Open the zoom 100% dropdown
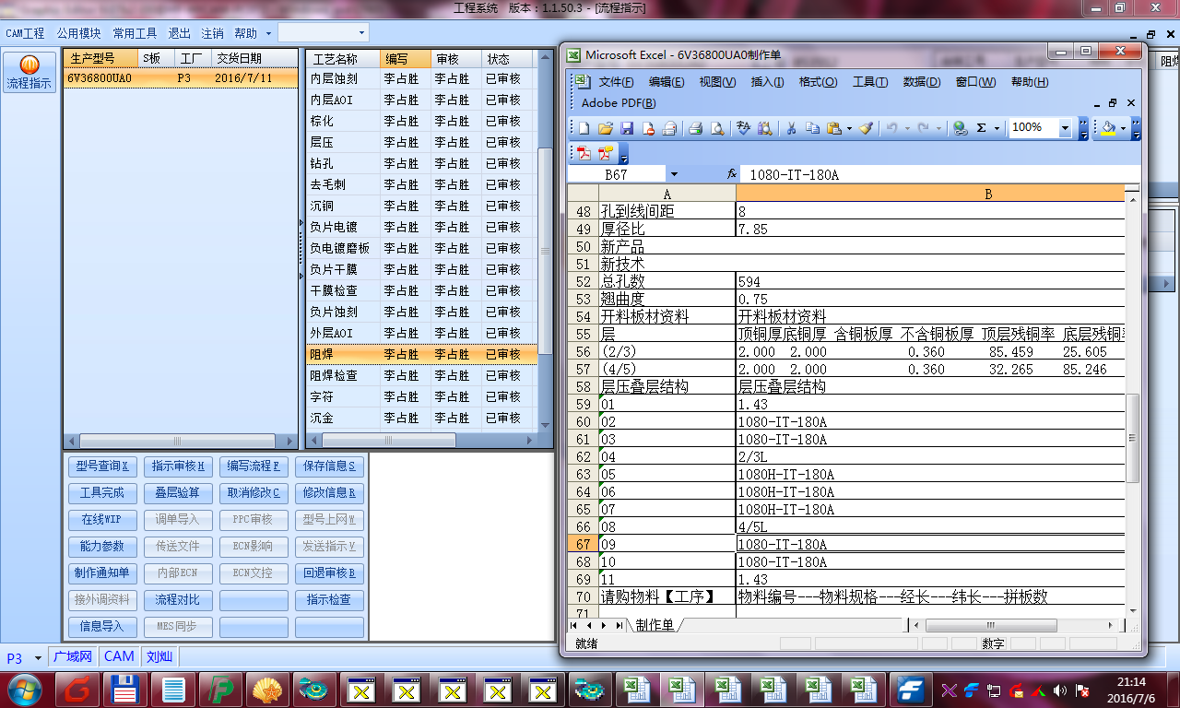The width and height of the screenshot is (1180, 708). [1066, 128]
